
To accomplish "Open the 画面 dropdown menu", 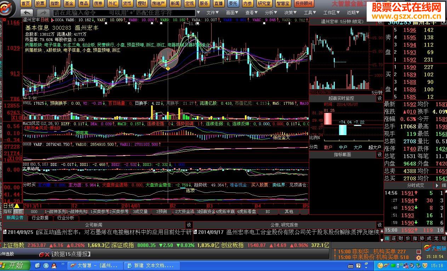I will [232, 12].
